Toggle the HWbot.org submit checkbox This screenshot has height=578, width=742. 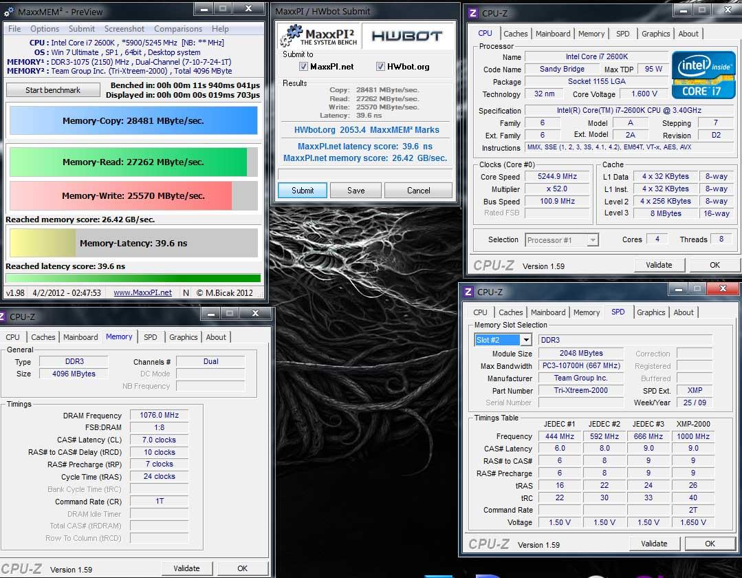pos(380,67)
